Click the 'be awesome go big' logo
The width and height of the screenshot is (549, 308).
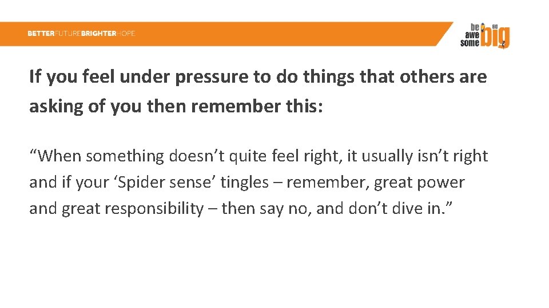[x=485, y=36]
